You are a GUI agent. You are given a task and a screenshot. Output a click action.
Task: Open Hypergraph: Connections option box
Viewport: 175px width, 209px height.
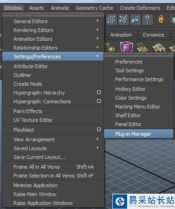(x=99, y=101)
